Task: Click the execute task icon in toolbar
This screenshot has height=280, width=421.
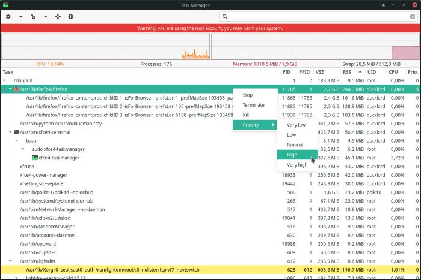Action: (x=33, y=17)
